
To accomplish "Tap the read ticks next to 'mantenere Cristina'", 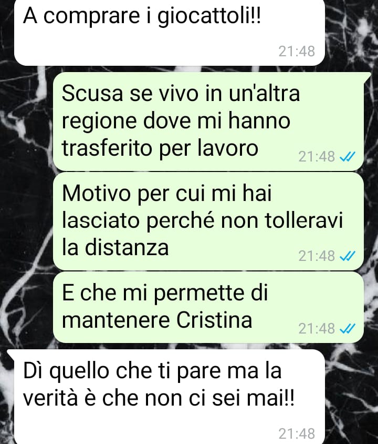I will pyautogui.click(x=347, y=328).
